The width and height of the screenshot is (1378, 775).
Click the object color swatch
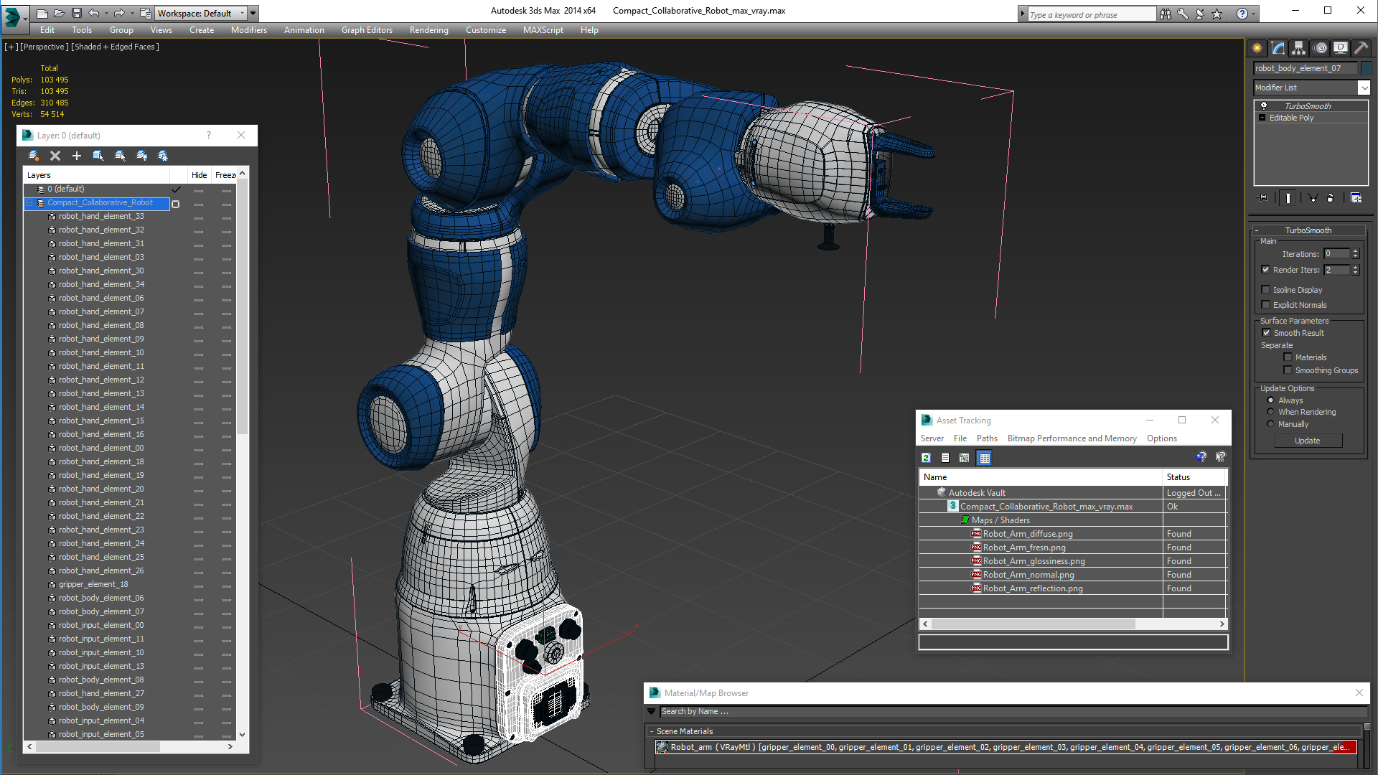(x=1366, y=68)
